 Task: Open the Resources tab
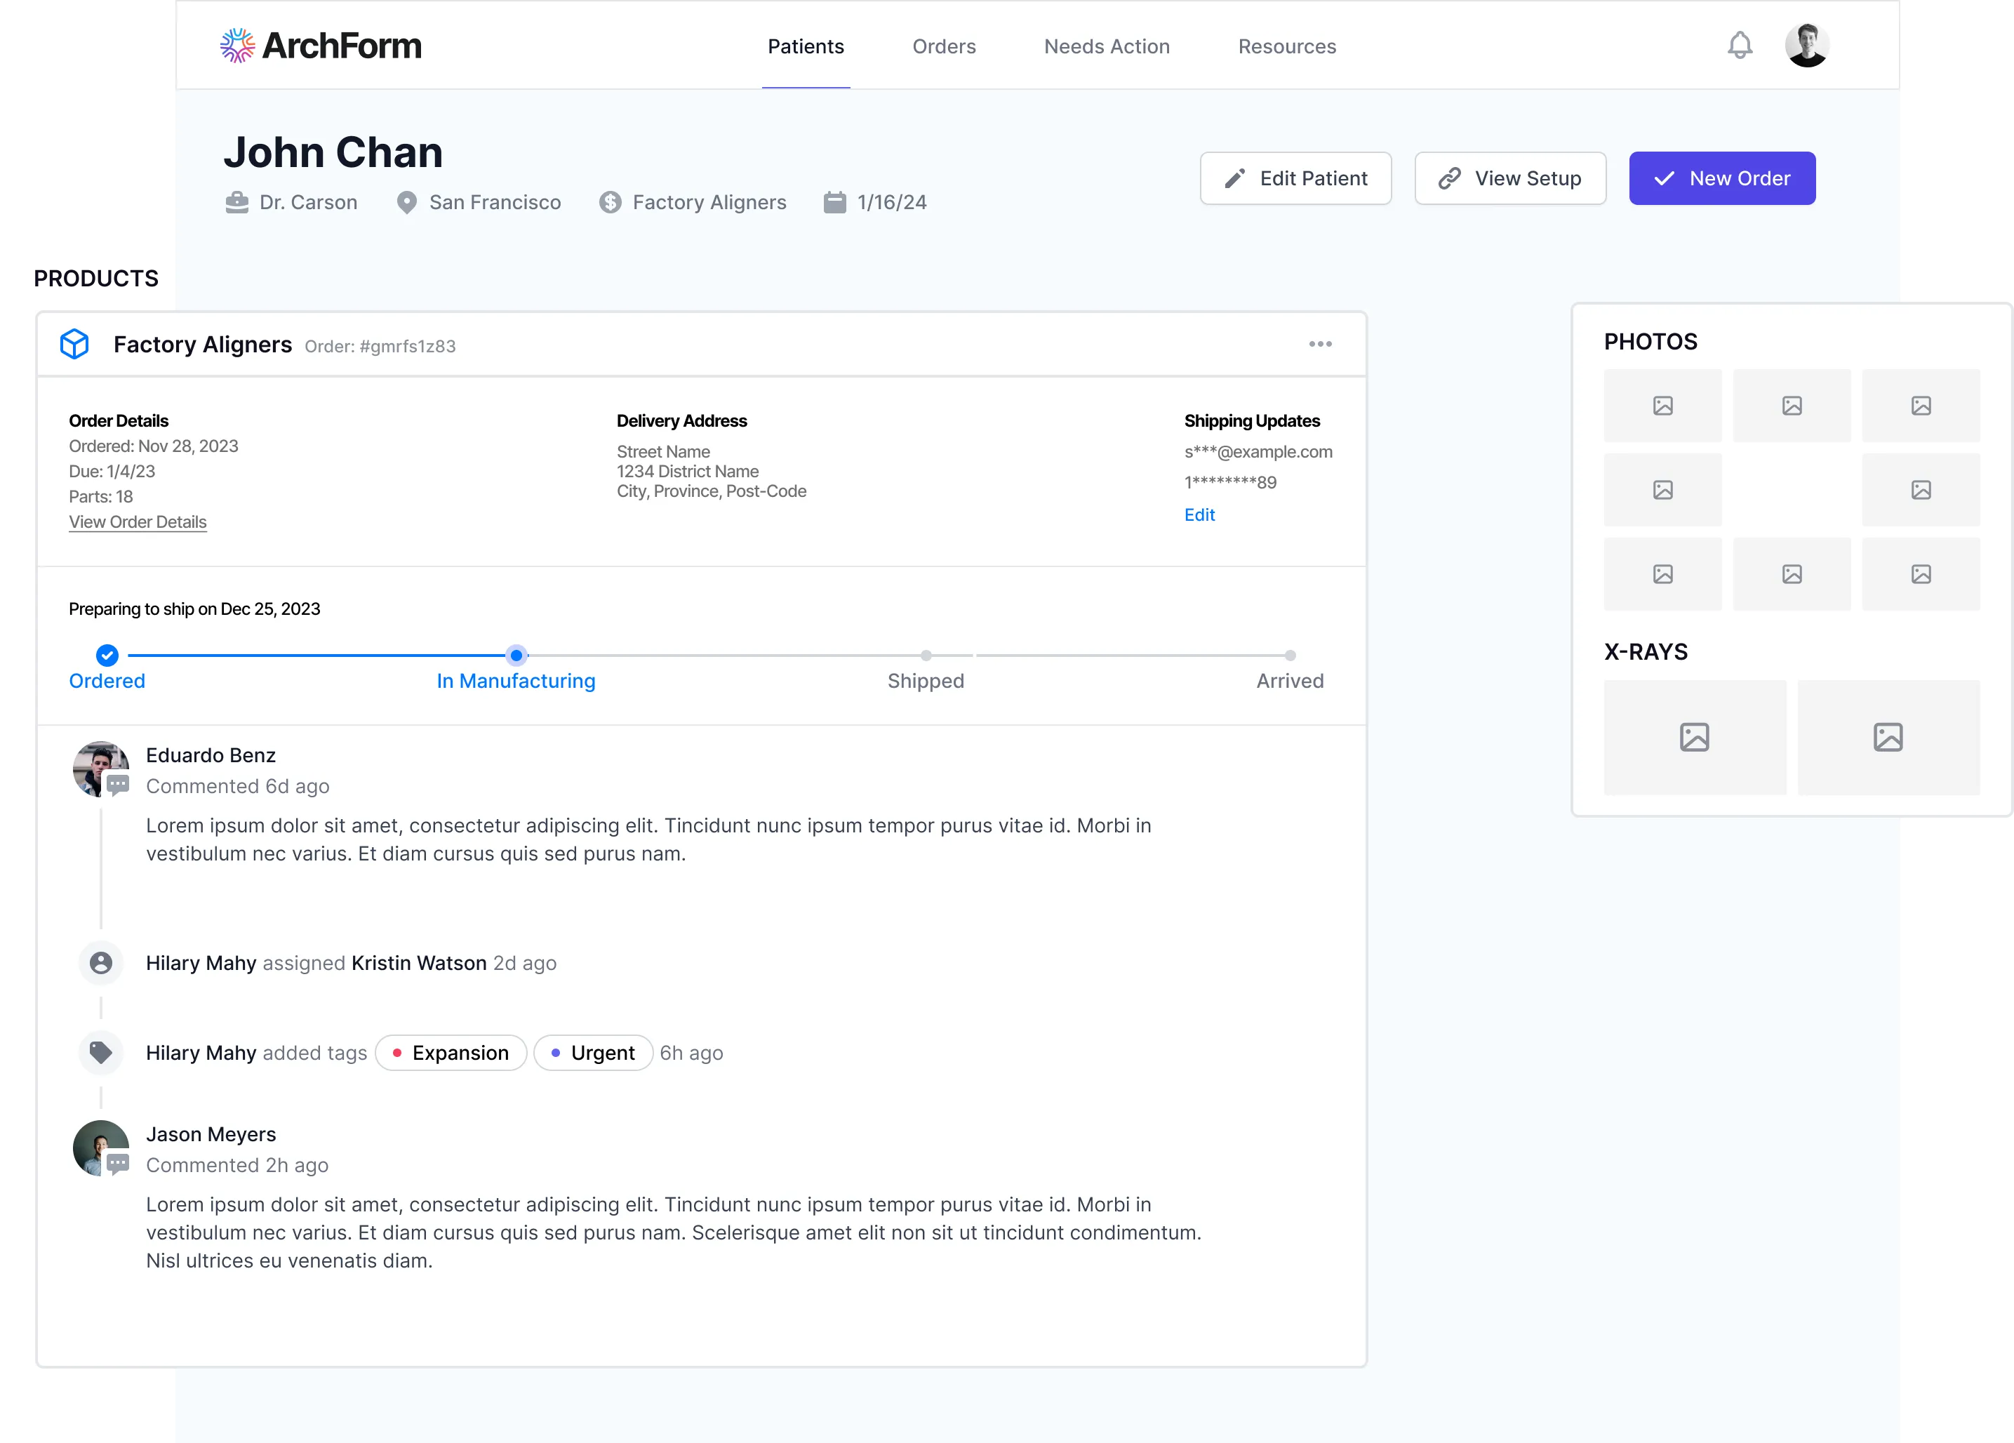(x=1287, y=46)
